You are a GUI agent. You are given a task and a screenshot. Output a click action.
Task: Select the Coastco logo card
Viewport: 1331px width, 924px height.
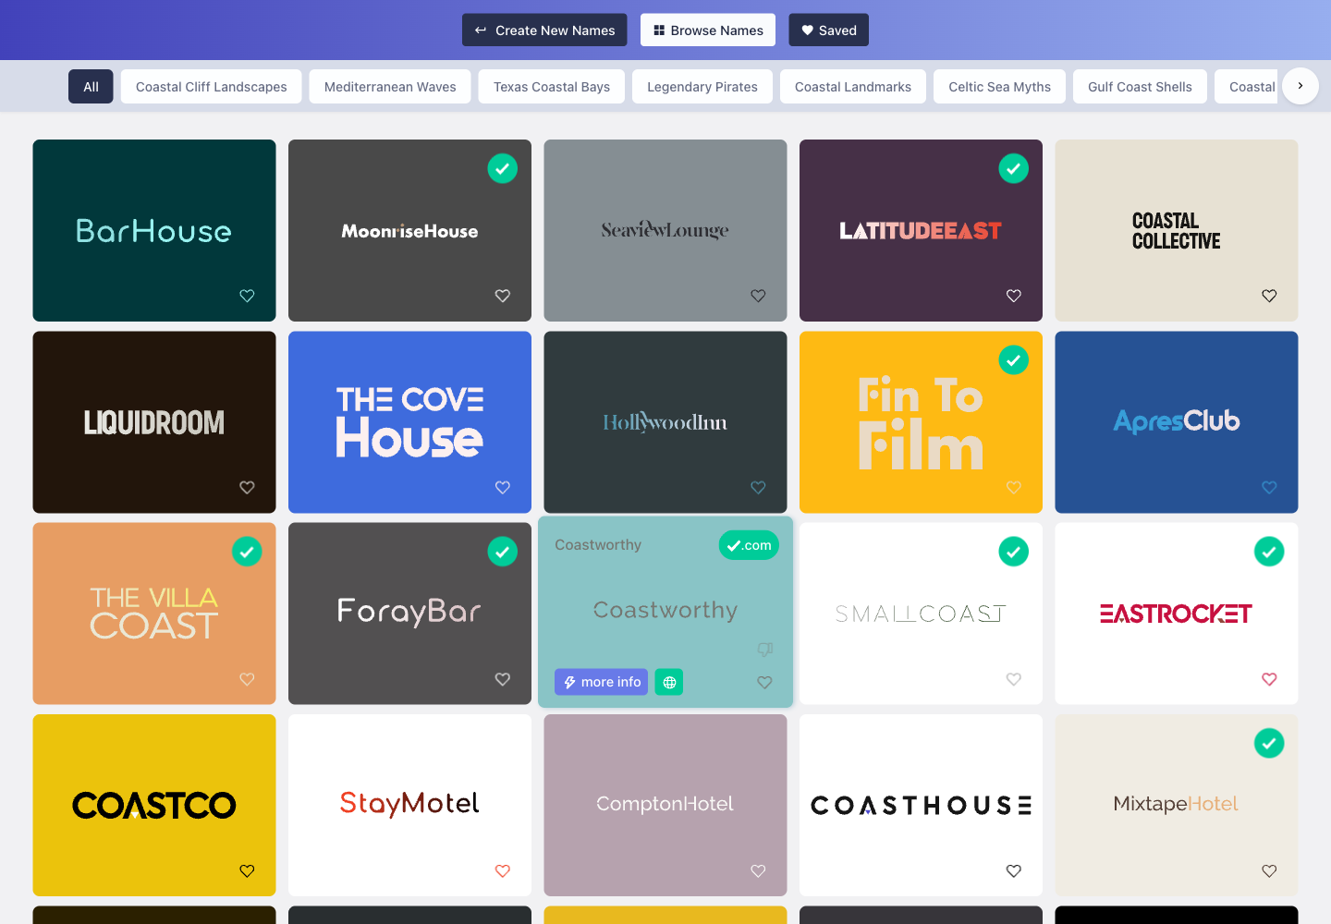[x=154, y=805]
